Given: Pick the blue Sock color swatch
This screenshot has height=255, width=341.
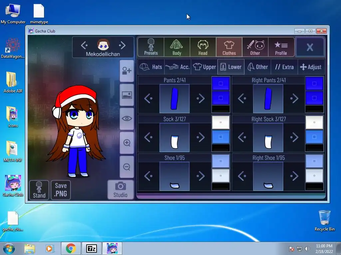Looking at the screenshot, I should pos(220,137).
